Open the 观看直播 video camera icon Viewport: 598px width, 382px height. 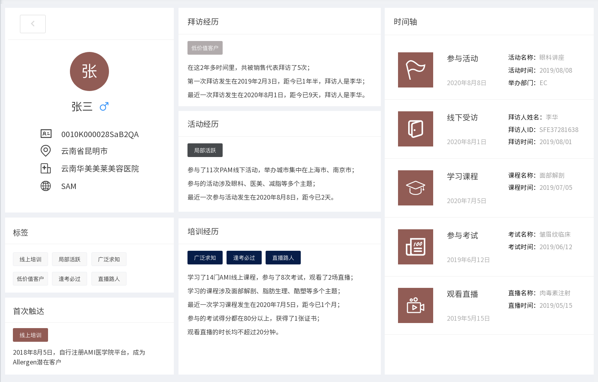point(415,305)
